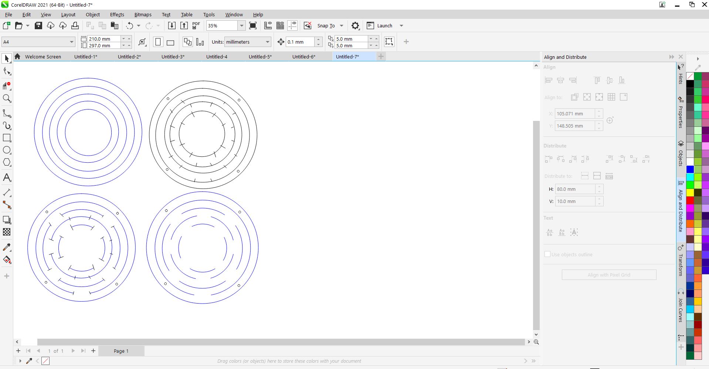Click the Save icon in toolbar
Screen dimensions: 709x369
38,26
